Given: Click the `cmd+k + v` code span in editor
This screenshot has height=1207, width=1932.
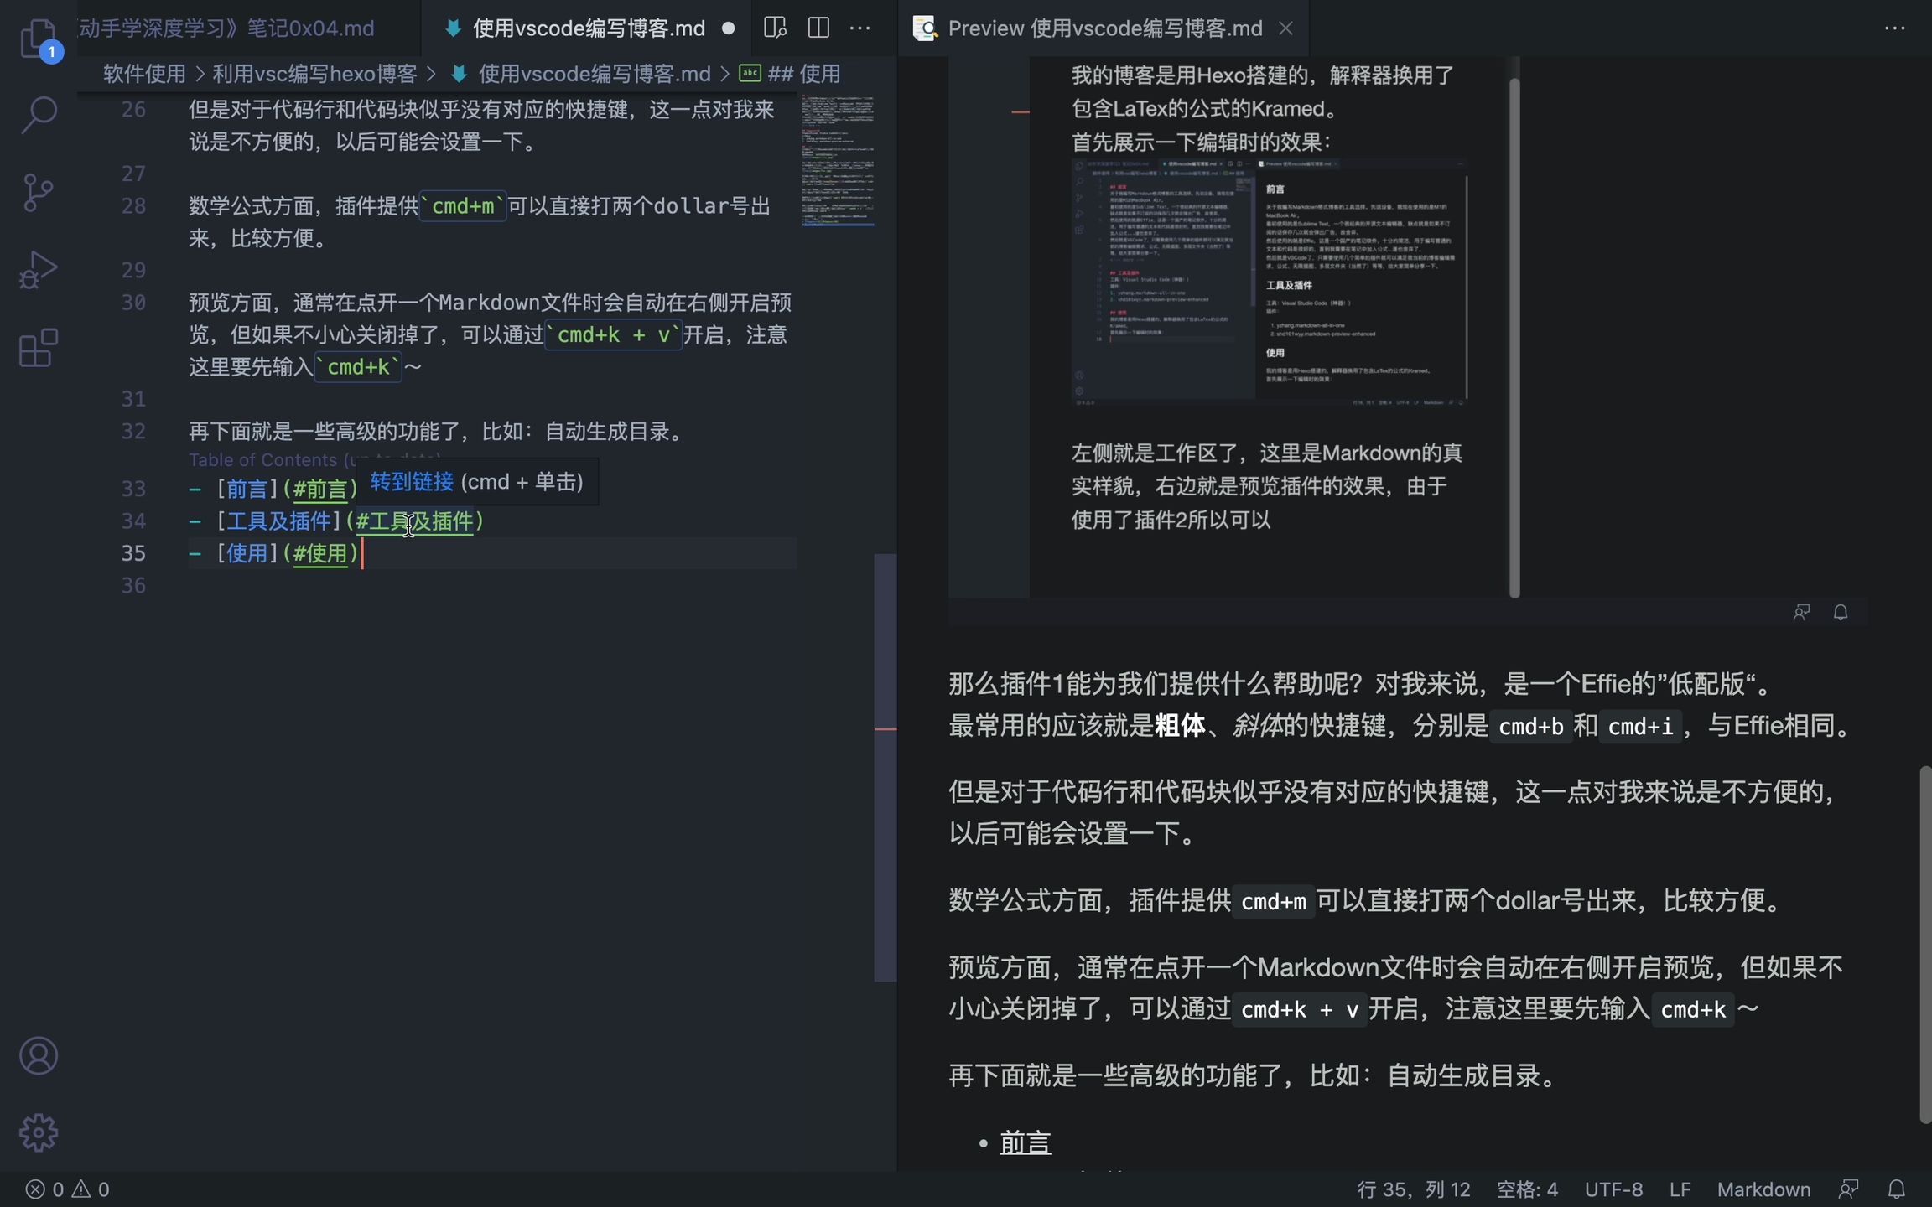Looking at the screenshot, I should 614,335.
